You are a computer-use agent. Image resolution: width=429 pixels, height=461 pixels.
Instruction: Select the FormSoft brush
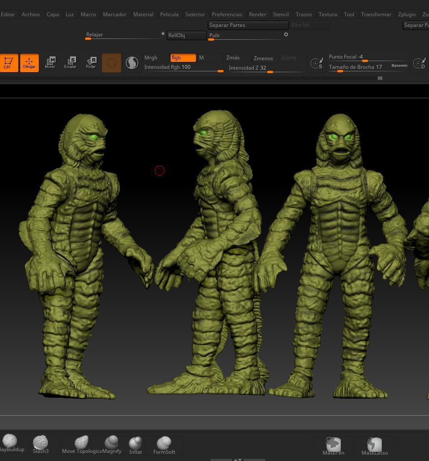click(x=164, y=442)
